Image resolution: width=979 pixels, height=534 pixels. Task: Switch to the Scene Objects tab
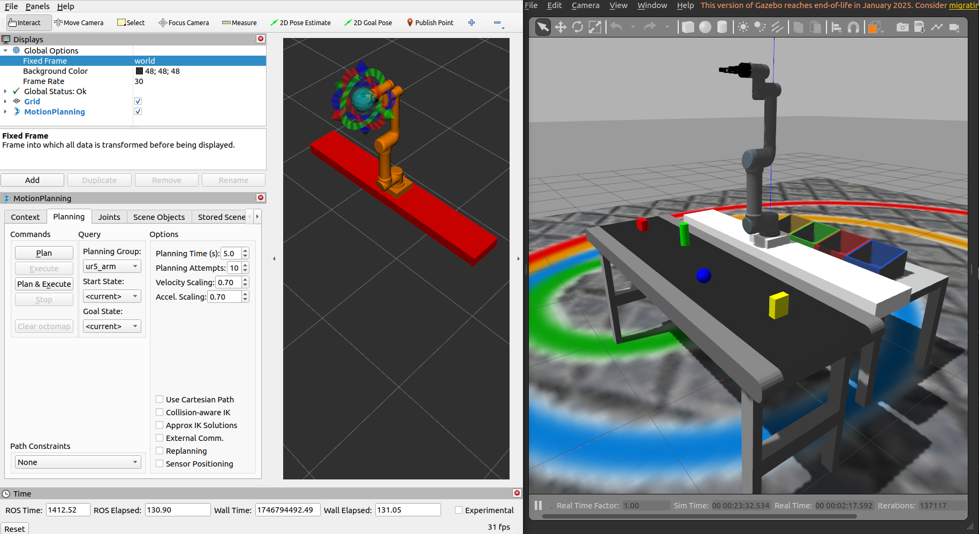[x=159, y=217]
